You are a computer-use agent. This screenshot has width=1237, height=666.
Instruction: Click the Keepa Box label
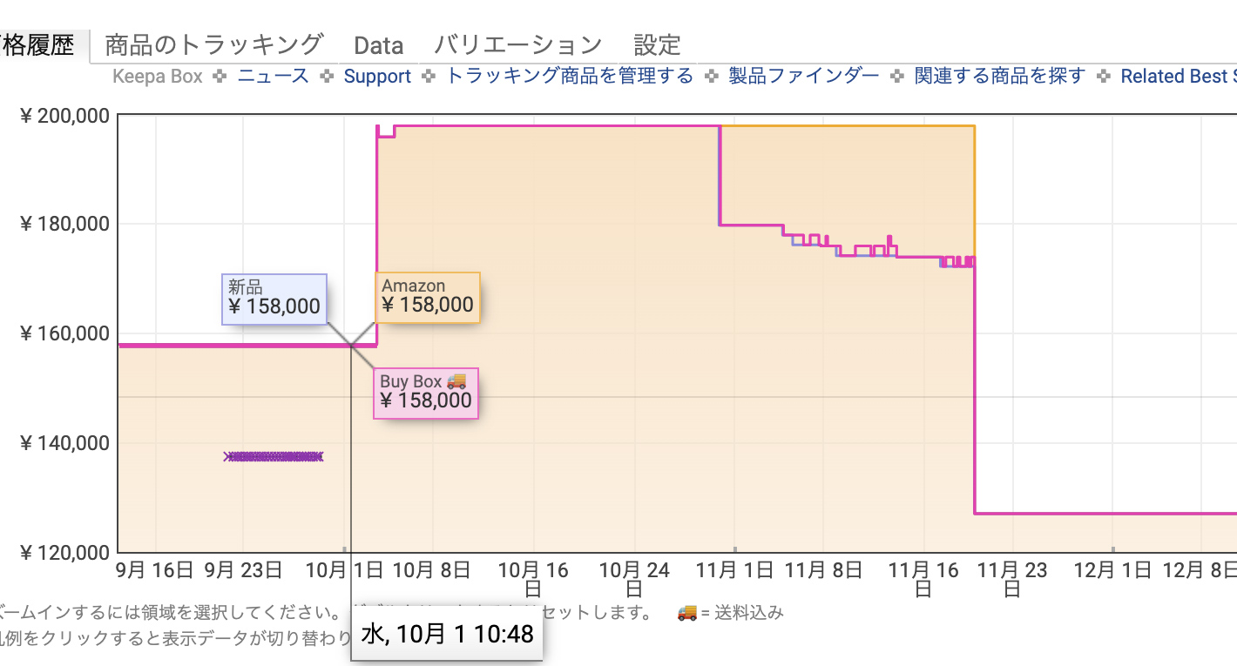158,77
